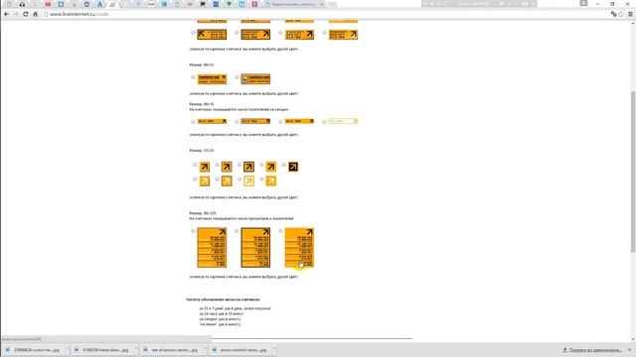The image size is (636, 357).
Task: Select first radio in 31x31 dark-arrow row
Action: tap(195, 165)
